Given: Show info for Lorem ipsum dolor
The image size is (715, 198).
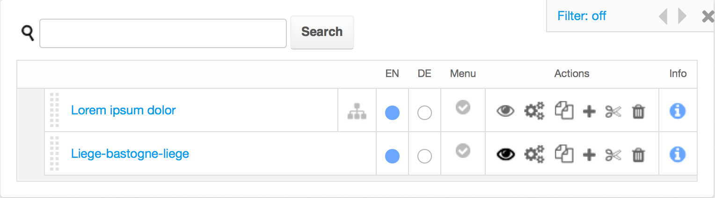Looking at the screenshot, I should pyautogui.click(x=677, y=111).
